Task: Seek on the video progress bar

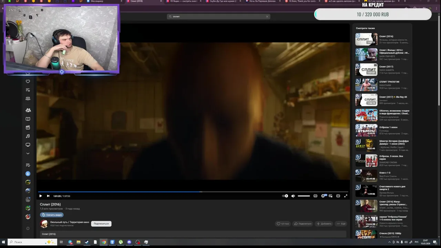Action: pyautogui.click(x=193, y=192)
